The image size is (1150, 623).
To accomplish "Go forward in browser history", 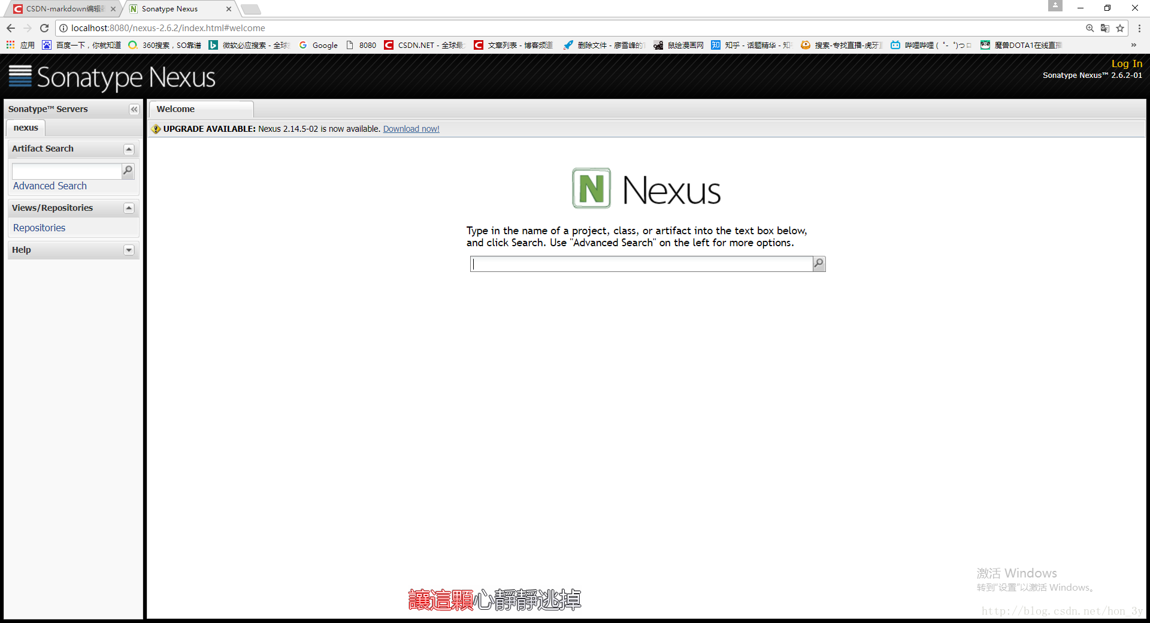I will coord(28,28).
